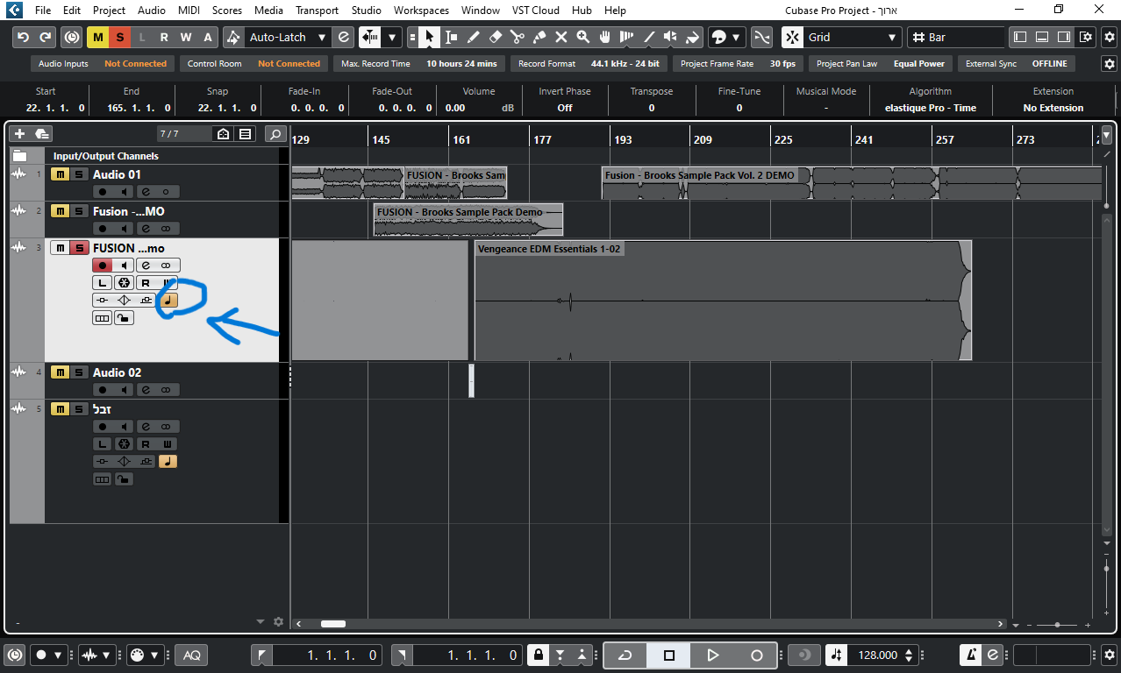Click the horizontal scrollbar thumb
Viewport: 1121px width, 673px height.
tap(333, 624)
